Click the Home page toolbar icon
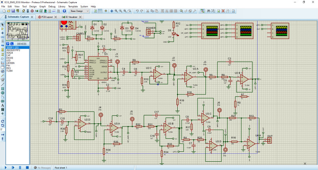 tap(23, 11)
